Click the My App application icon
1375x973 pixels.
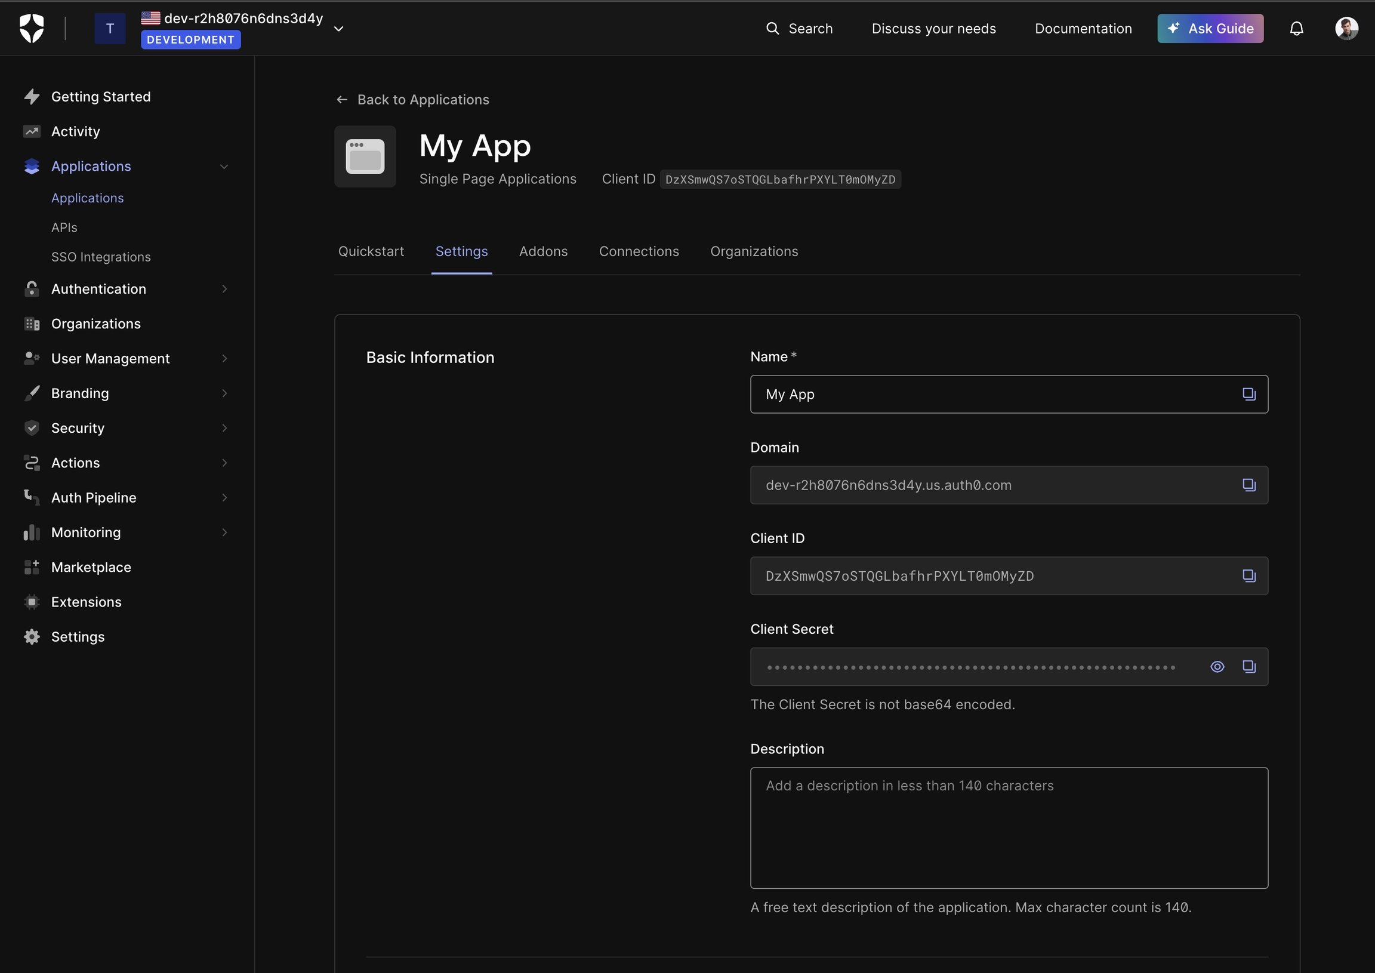[365, 156]
